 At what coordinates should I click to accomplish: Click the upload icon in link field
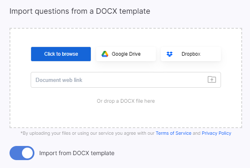[x=212, y=80]
